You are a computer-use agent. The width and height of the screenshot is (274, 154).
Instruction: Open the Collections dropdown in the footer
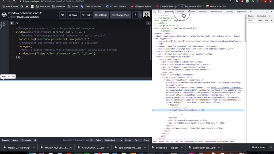[113, 140]
